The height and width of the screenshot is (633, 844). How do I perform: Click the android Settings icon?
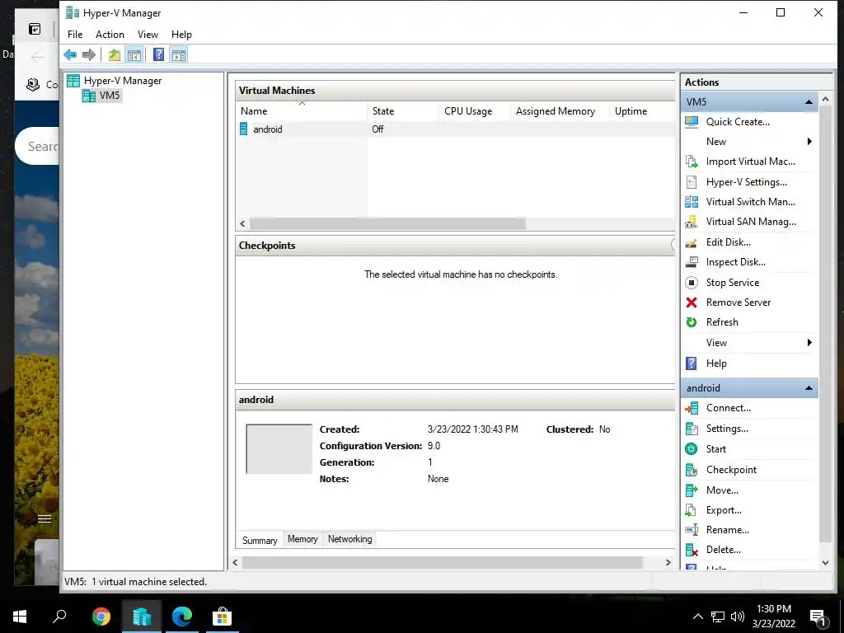[692, 429]
